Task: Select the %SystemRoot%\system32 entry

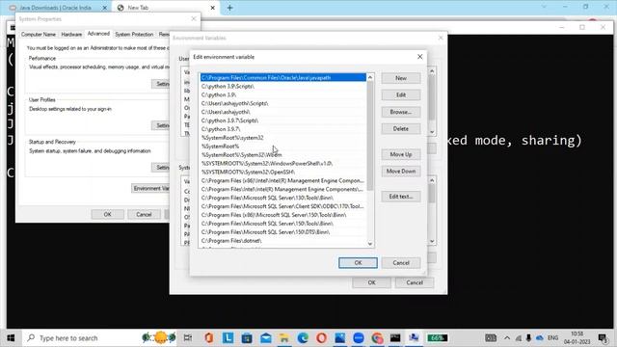Action: pos(282,138)
